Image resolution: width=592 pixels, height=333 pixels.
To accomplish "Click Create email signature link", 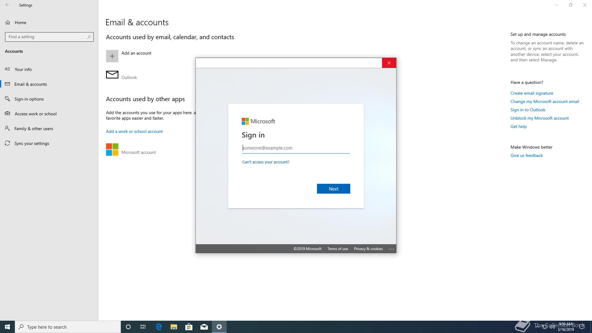I will 532,93.
